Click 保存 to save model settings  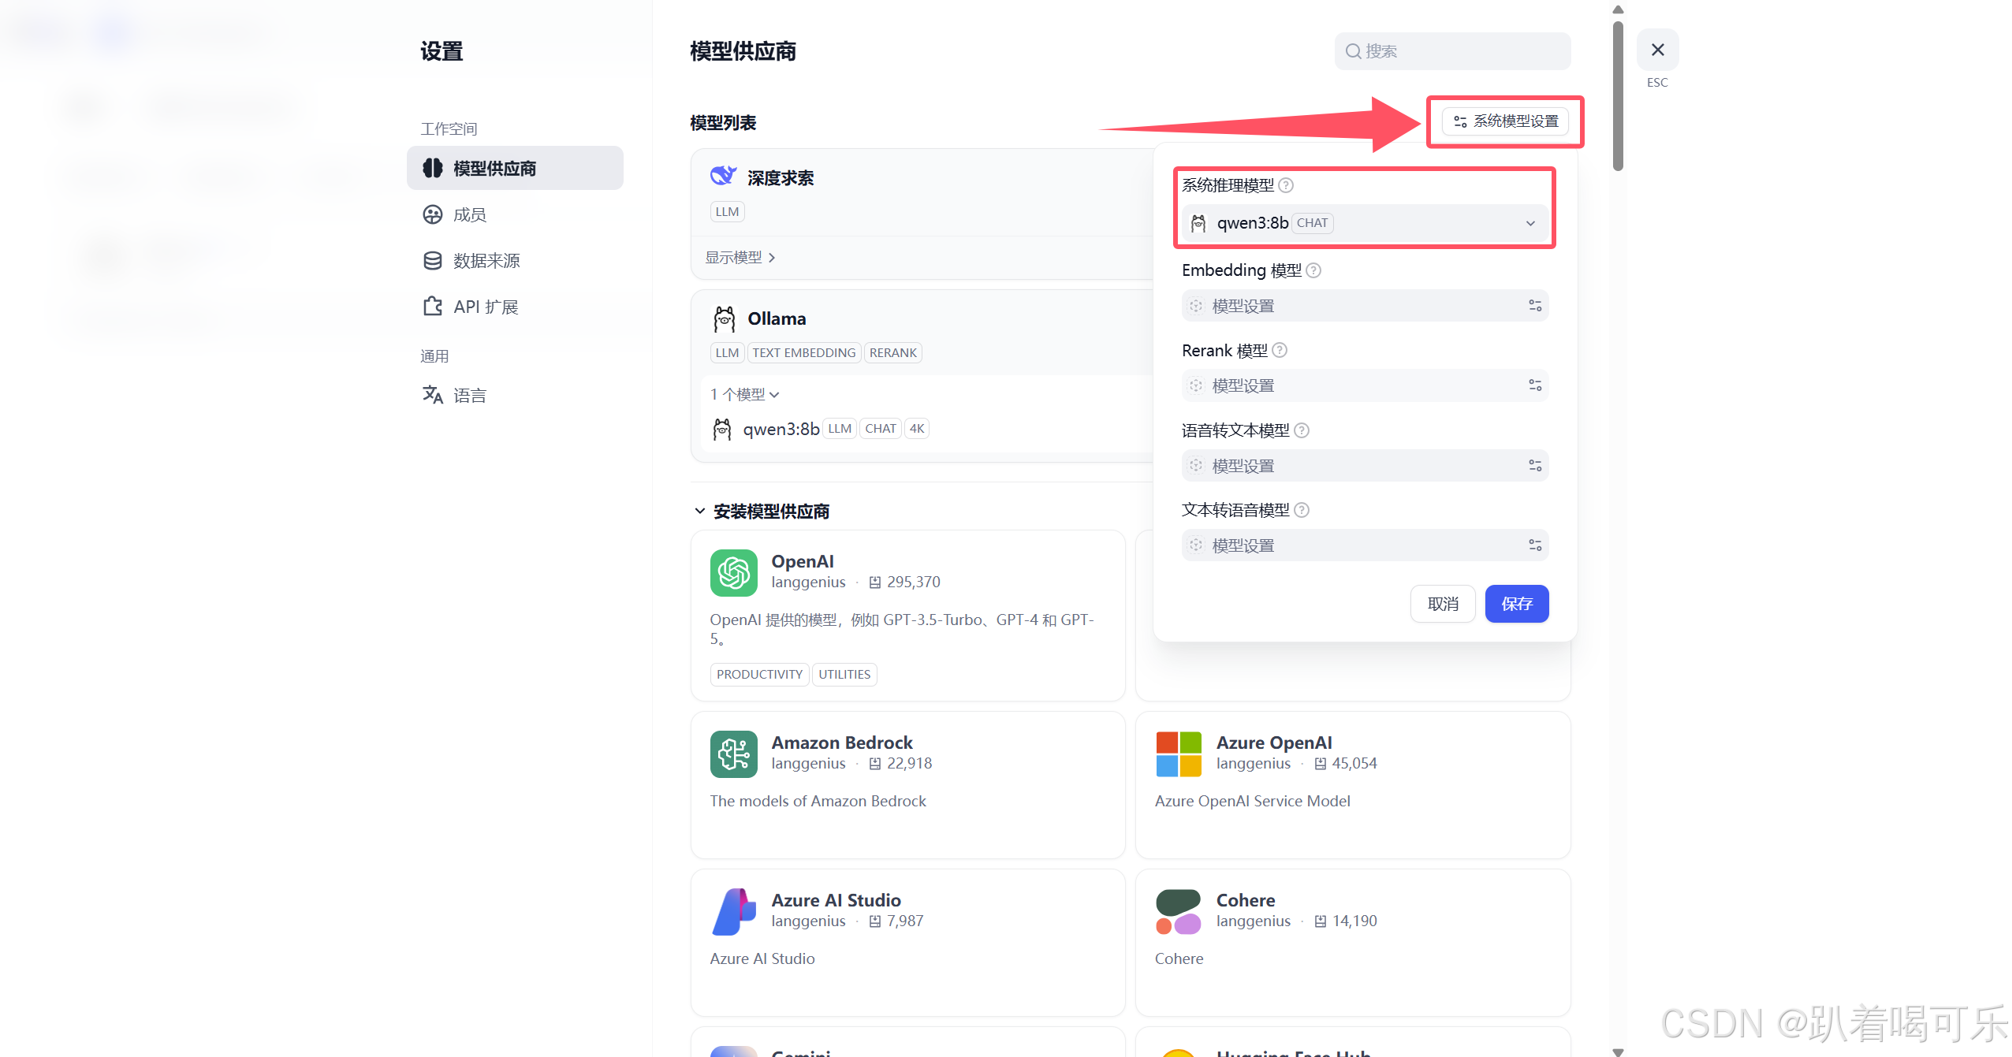pos(1516,604)
